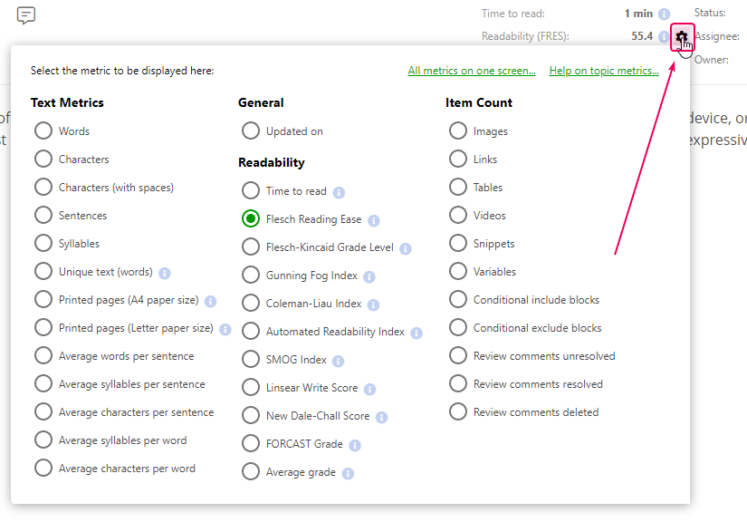This screenshot has width=747, height=522.
Task: Open All metrics on one screen
Action: click(472, 70)
